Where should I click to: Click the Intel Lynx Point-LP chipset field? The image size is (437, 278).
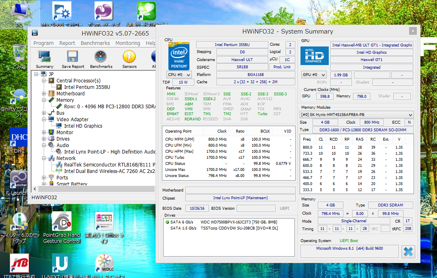click(x=240, y=198)
